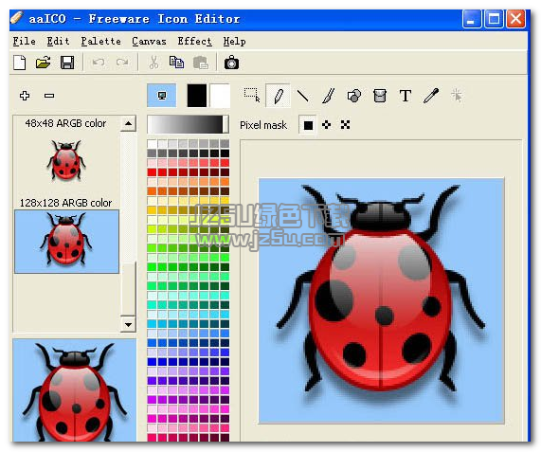This screenshot has width=541, height=452.
Task: Select the plus-shaped pixel mask
Action: click(326, 124)
